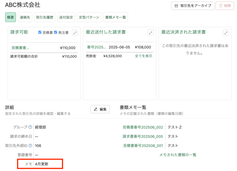Click メモされた書類の一覧 link
Image resolution: width=237 pixels, height=171 pixels.
coord(178,155)
